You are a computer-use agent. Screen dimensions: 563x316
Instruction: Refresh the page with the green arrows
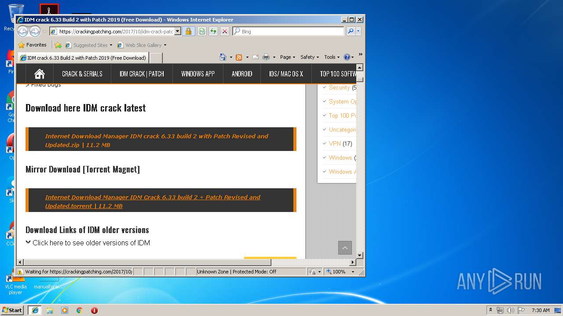click(213, 31)
